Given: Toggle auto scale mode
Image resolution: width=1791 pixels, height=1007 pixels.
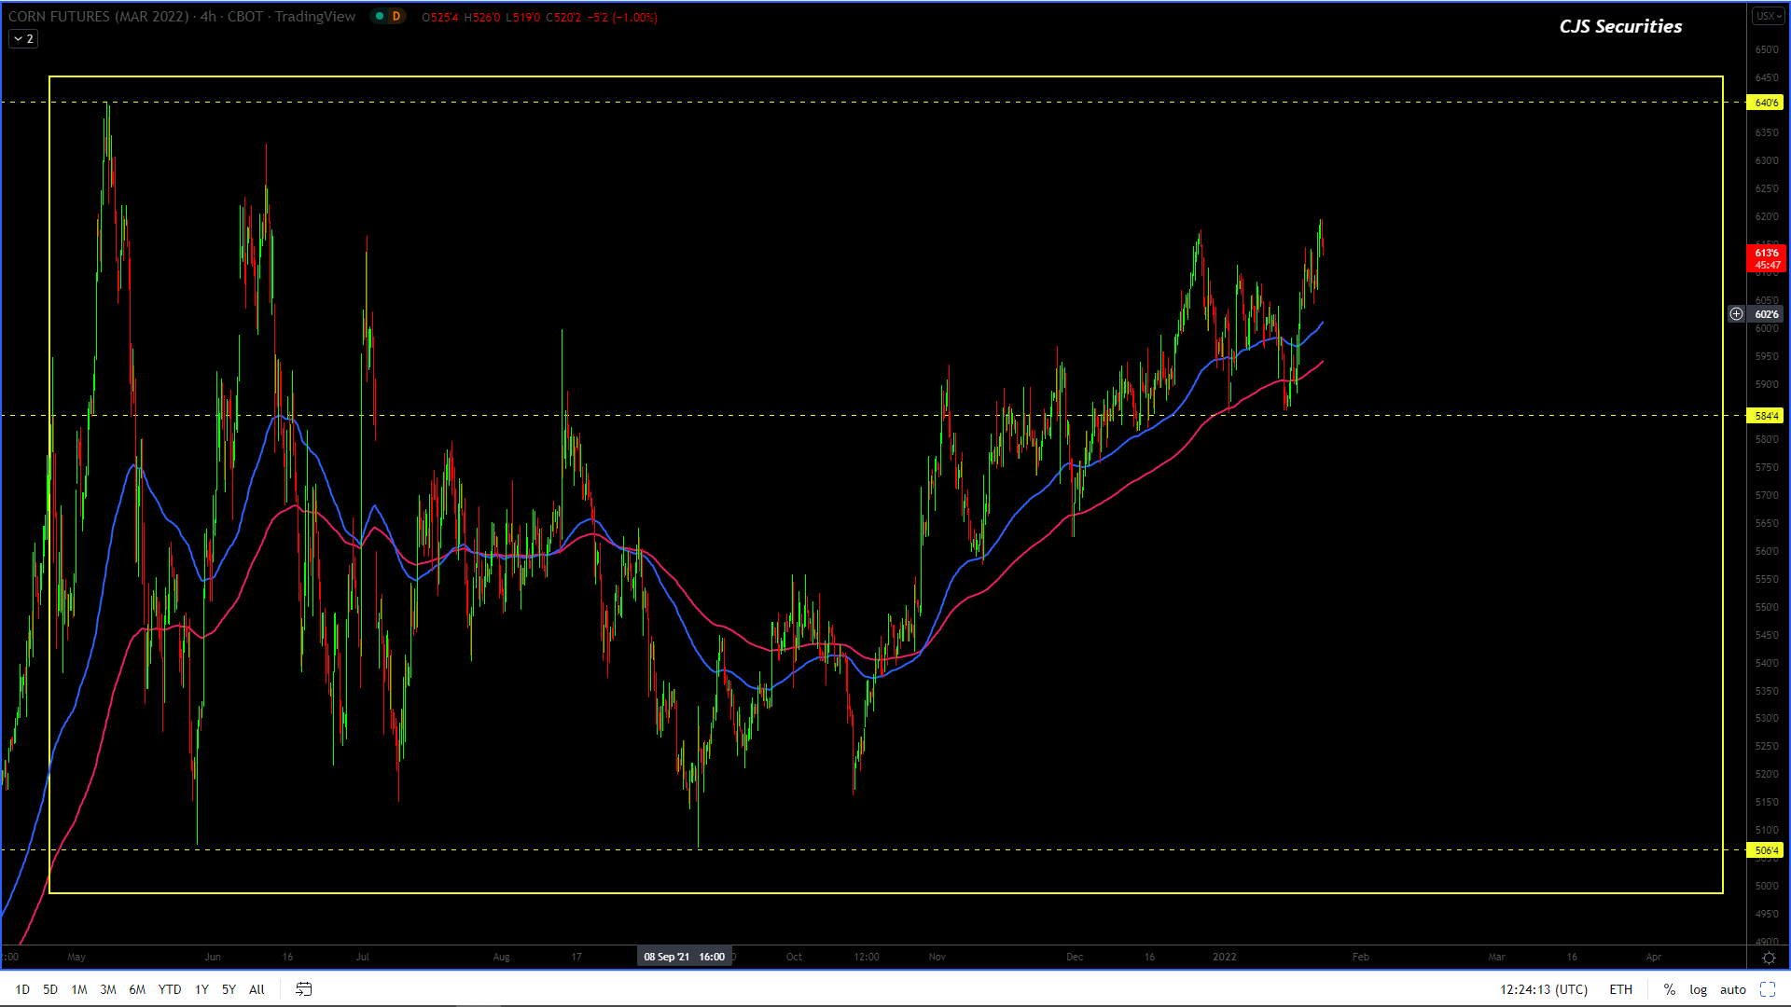Looking at the screenshot, I should [x=1732, y=989].
